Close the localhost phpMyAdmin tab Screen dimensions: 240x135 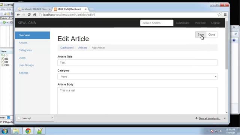pyautogui.click(x=49, y=9)
